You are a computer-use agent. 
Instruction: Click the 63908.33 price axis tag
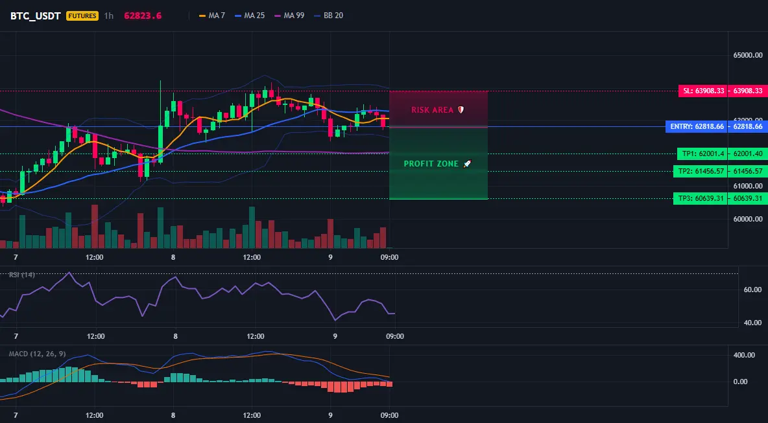[748, 91]
